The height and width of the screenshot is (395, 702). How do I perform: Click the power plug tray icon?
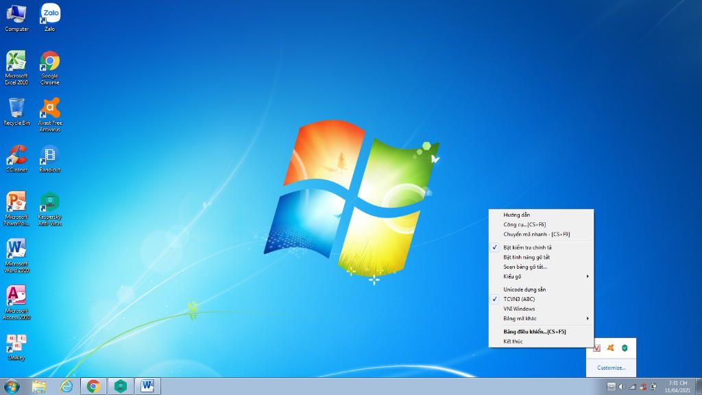point(653,387)
